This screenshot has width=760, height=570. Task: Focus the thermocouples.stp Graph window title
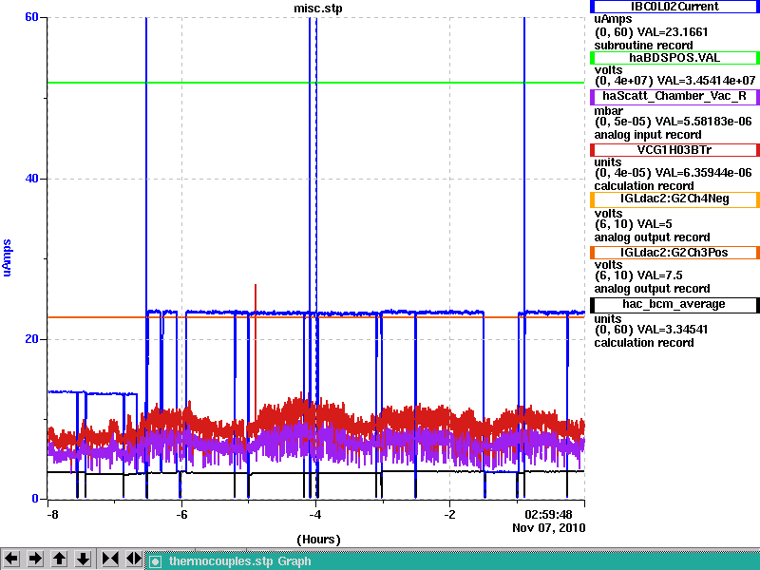(x=240, y=561)
